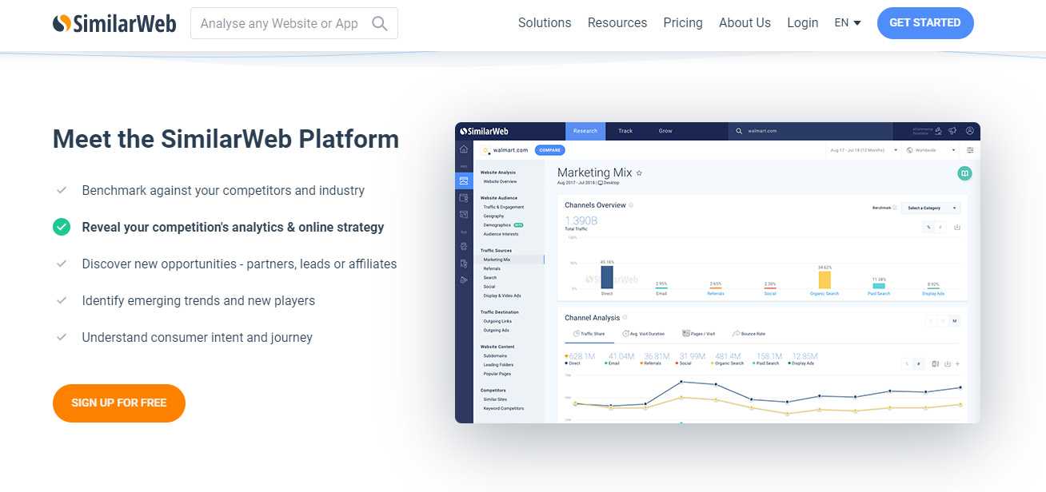Open the Select a Category dropdown

coord(930,208)
